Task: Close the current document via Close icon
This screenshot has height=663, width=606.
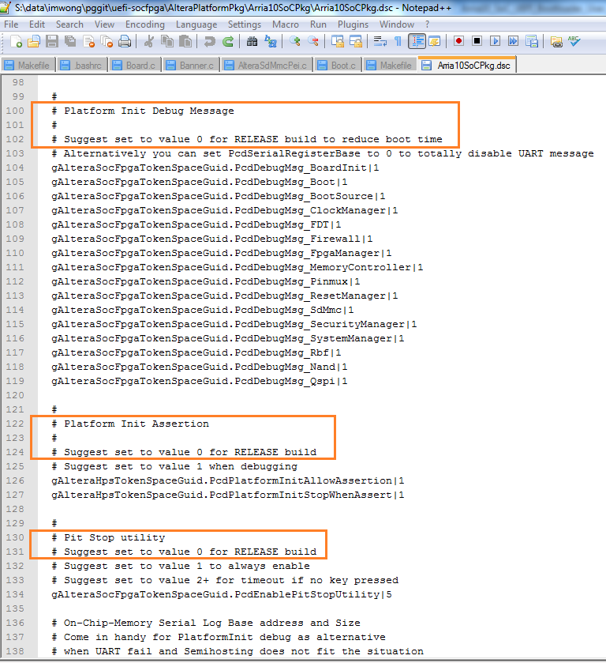Action: point(88,41)
